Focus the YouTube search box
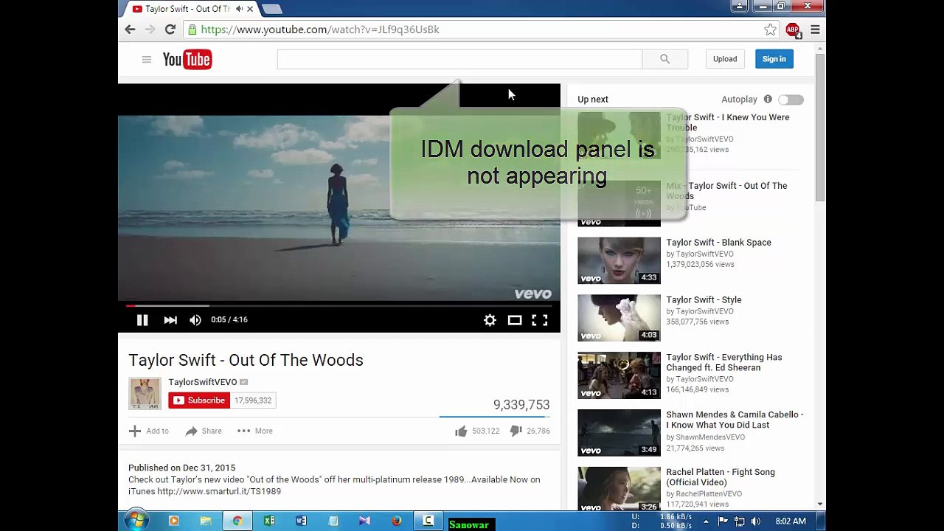The image size is (944, 531). click(459, 59)
